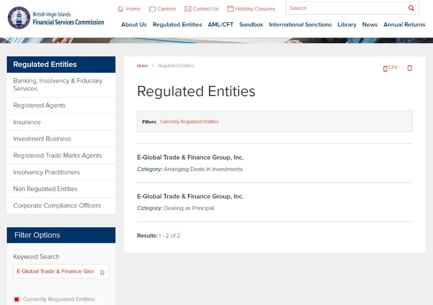
Task: Select Registered Agents in sidebar
Action: click(x=61, y=106)
